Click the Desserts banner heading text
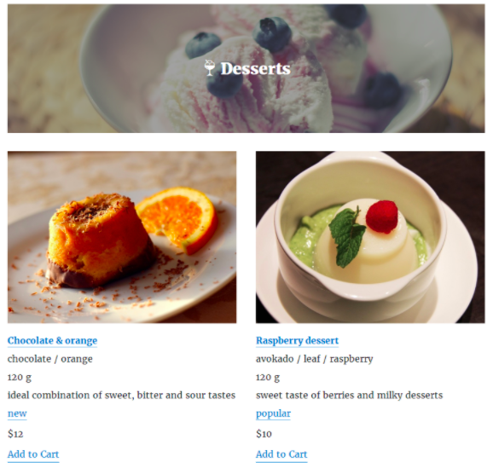Screen dimensions: 493x468 [255, 68]
